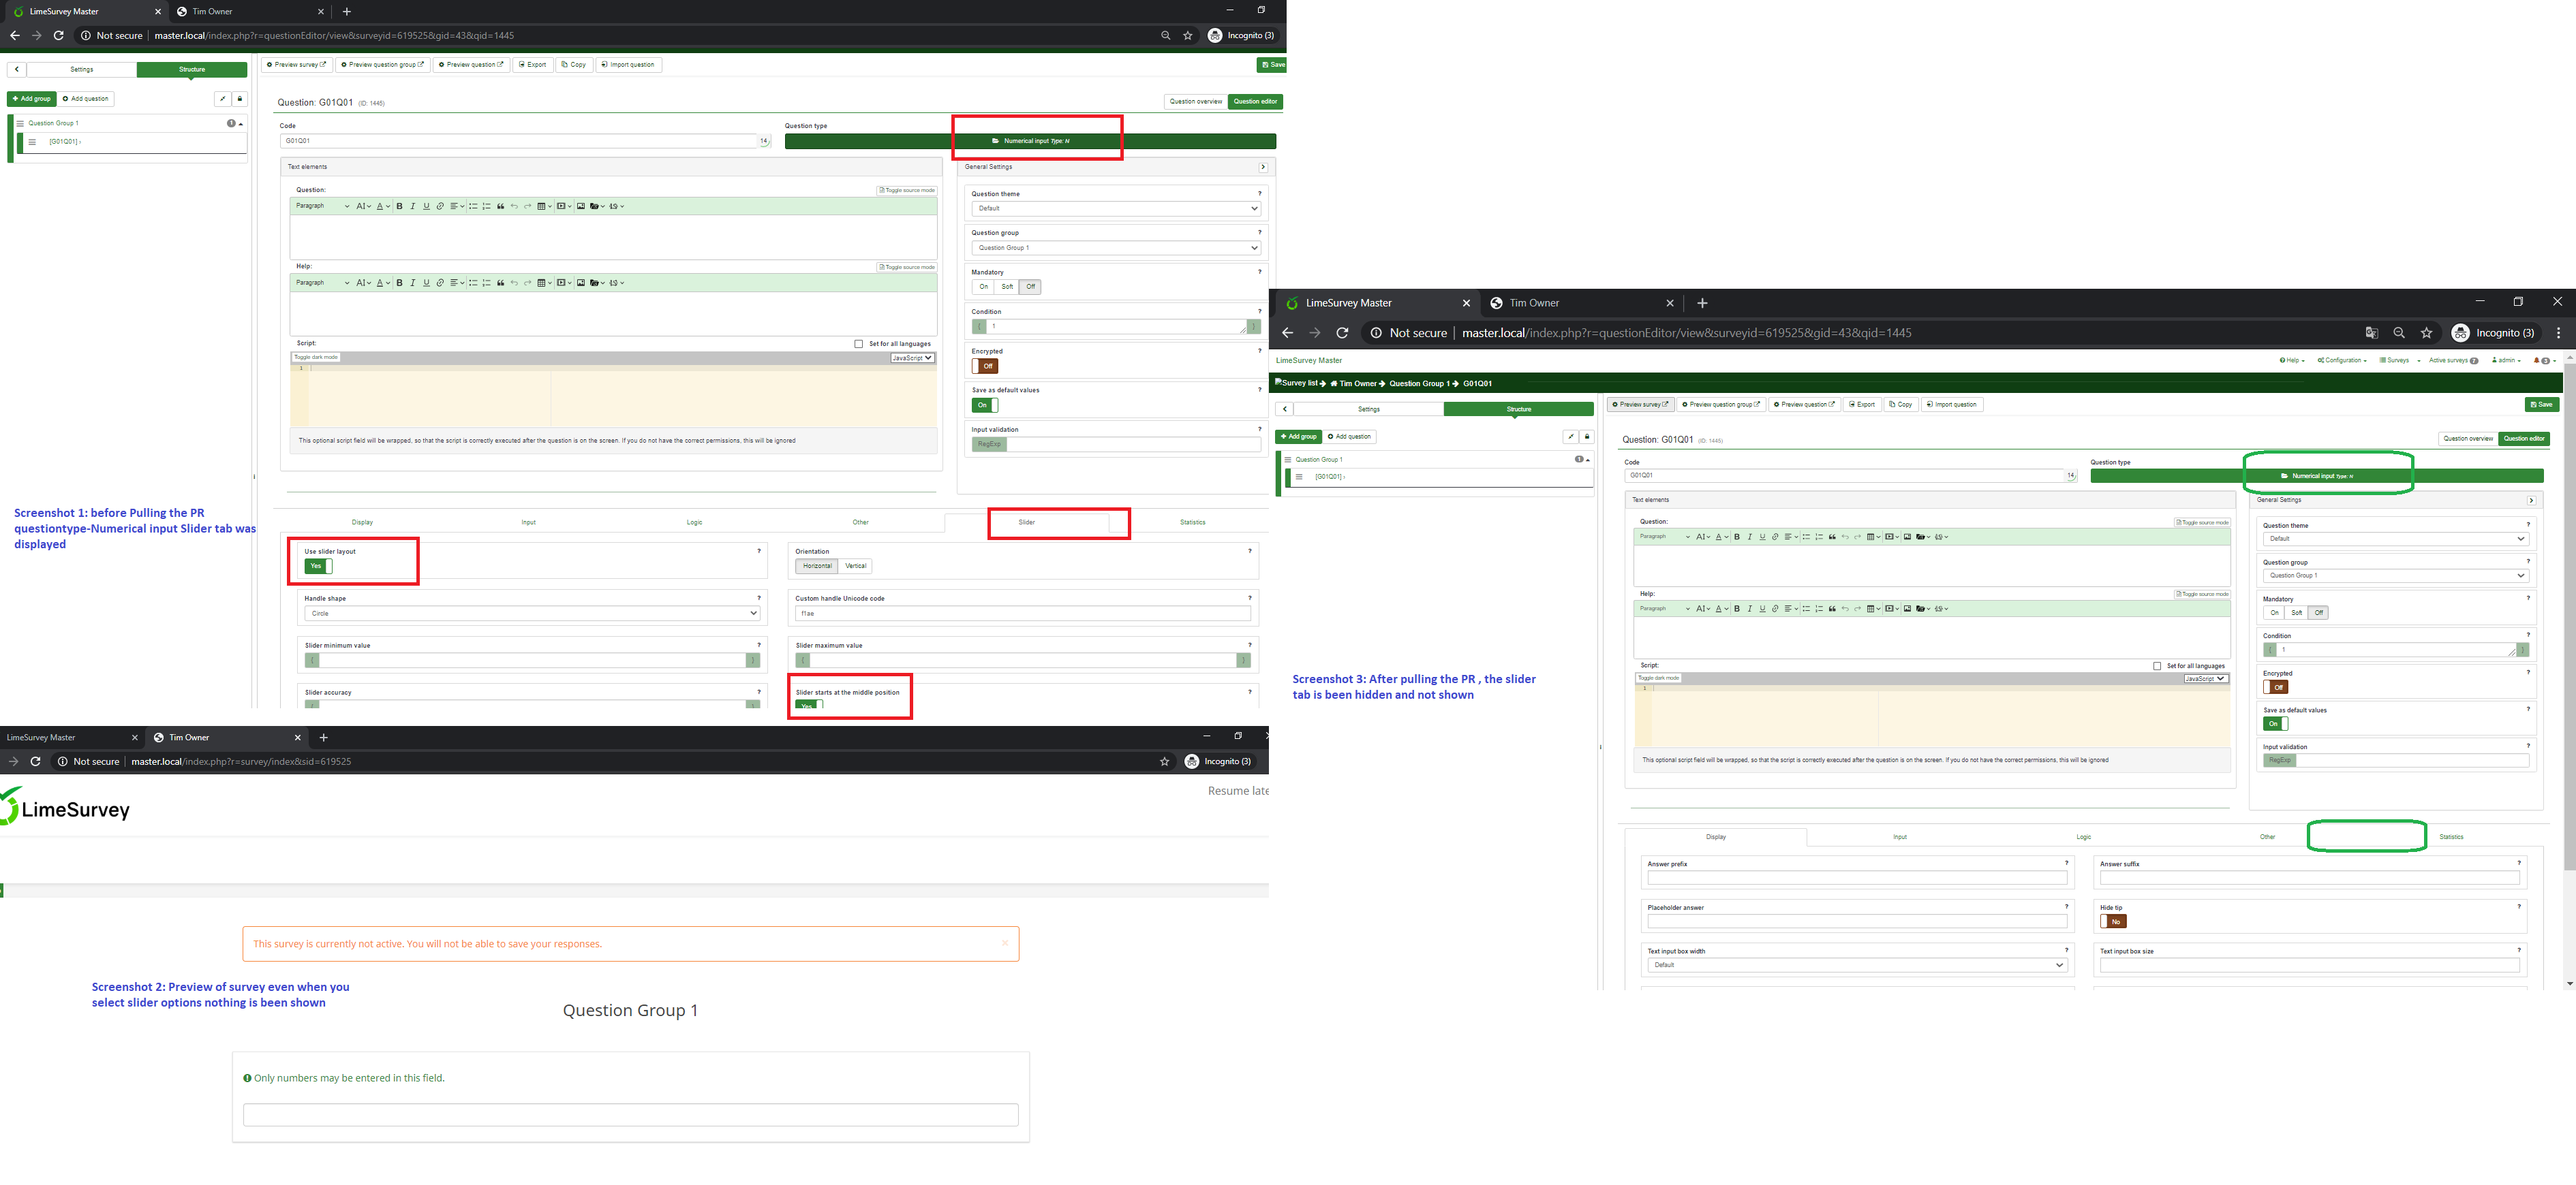Click the Google Translate icon in address bar
Screen dimensions: 2576x1185
tap(2371, 333)
